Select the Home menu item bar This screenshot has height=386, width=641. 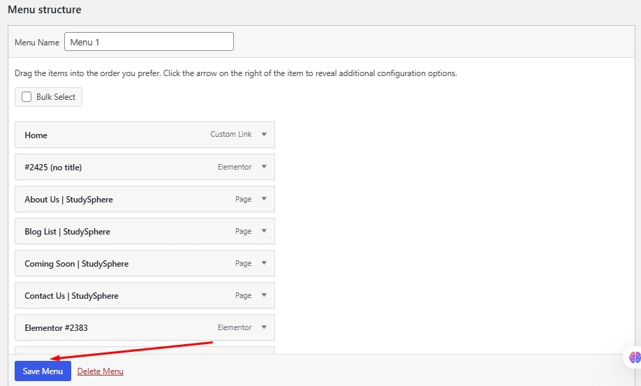[x=145, y=135]
